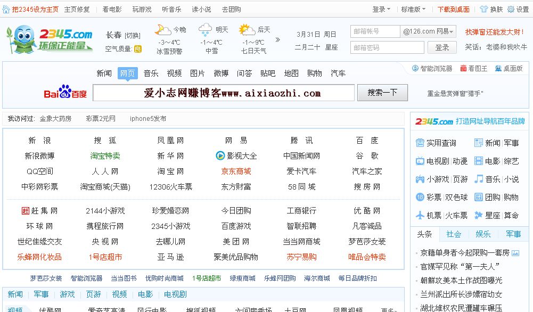Click the weather next arrow
Image resolution: width=533 pixels, height=312 pixels.
coord(278,40)
